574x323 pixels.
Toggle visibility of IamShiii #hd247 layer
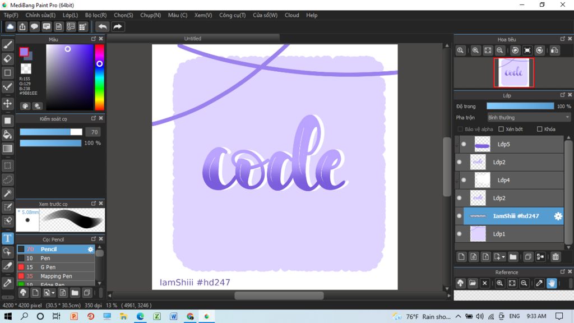click(460, 216)
